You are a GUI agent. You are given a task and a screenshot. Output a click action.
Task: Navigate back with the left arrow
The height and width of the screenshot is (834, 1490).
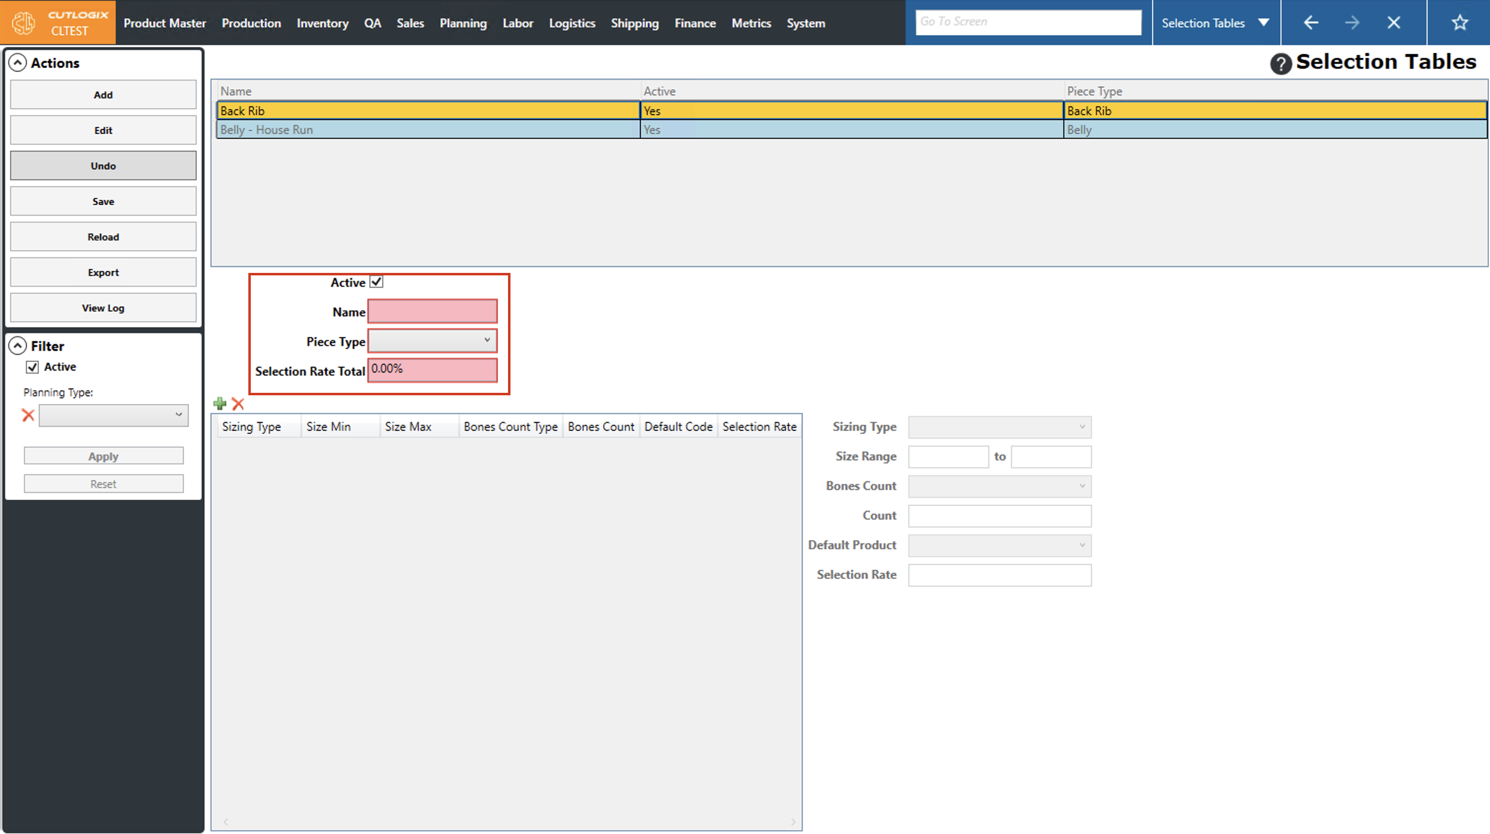1311,23
